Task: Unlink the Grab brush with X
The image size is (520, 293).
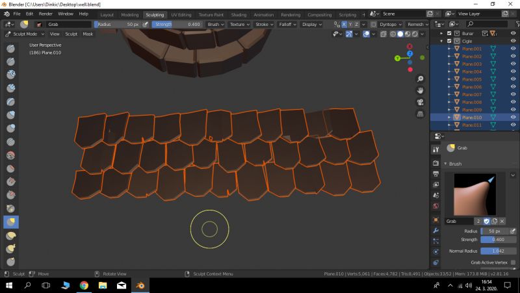Action: [x=502, y=221]
